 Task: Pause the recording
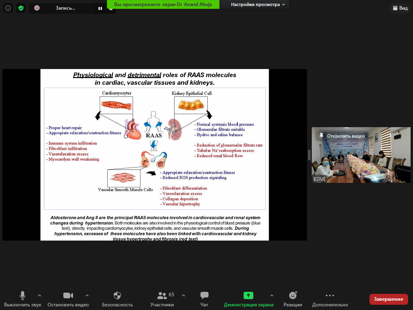[100, 8]
